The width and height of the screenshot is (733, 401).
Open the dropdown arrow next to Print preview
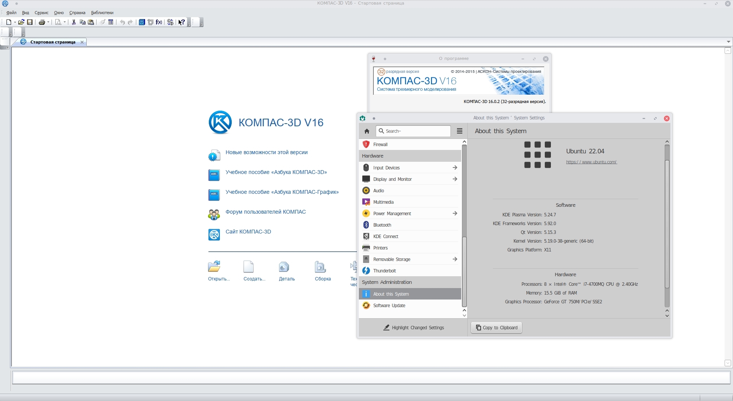tap(65, 22)
